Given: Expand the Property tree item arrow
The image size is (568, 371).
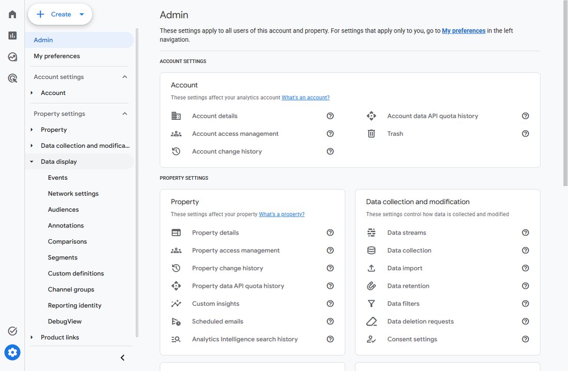Looking at the screenshot, I should (x=32, y=130).
